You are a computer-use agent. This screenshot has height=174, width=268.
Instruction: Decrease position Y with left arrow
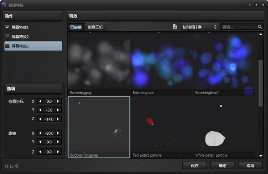[40, 110]
